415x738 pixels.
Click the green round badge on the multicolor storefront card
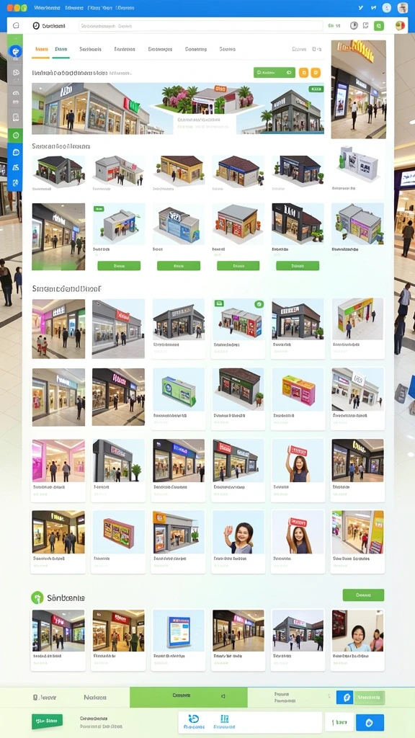(259, 305)
